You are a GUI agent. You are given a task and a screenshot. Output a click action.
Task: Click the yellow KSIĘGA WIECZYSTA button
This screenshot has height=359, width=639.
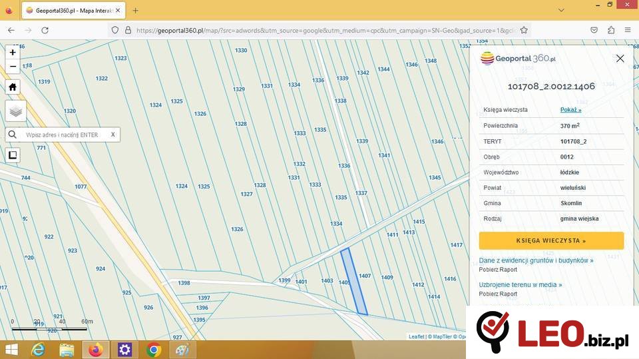551,240
